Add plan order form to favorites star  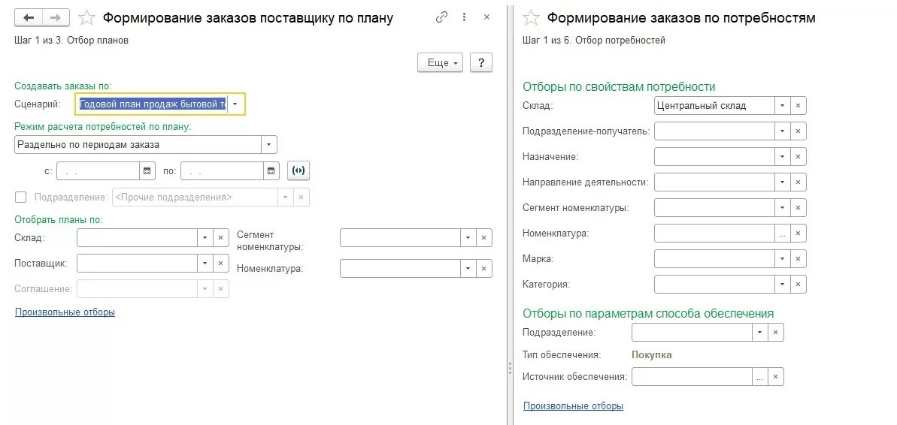[86, 18]
